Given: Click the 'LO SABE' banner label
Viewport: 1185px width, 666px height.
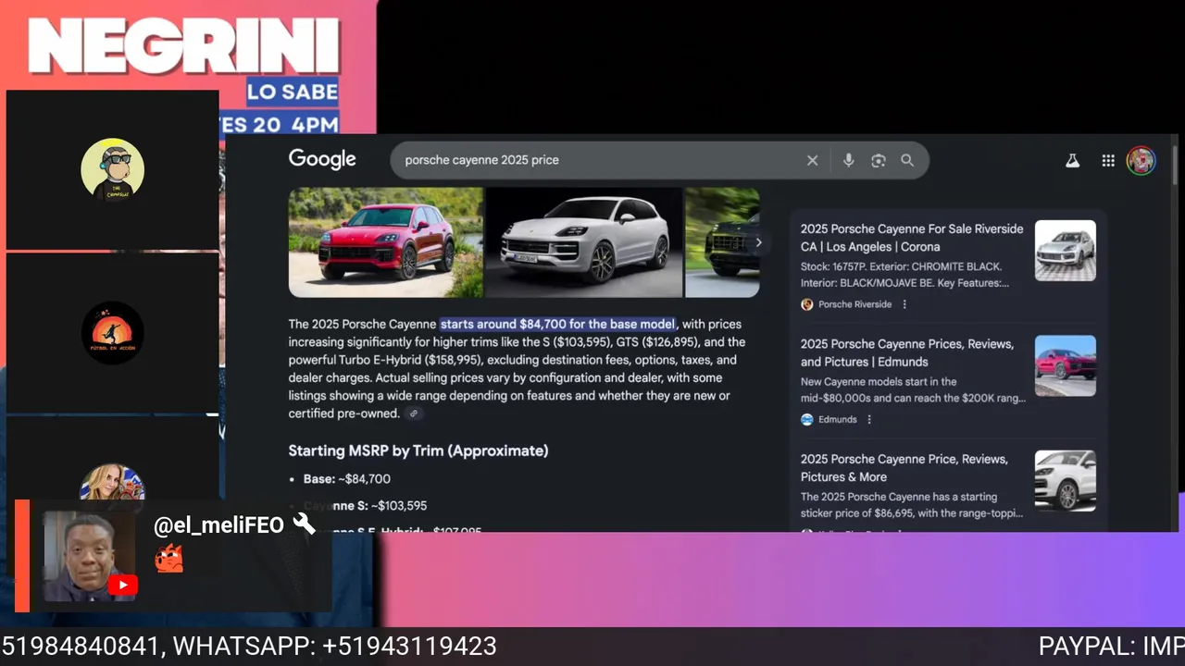Looking at the screenshot, I should pos(293,92).
